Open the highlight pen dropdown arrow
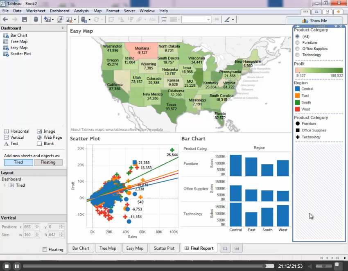Viewport: 348px width, 271px height. 233,19
